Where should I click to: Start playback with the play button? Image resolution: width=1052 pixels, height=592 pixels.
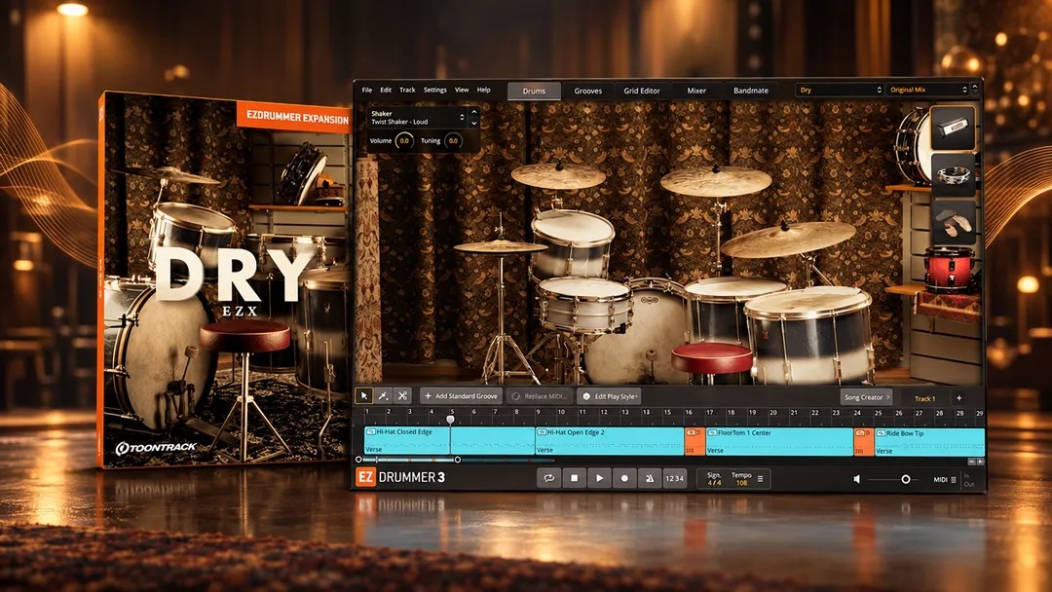599,478
